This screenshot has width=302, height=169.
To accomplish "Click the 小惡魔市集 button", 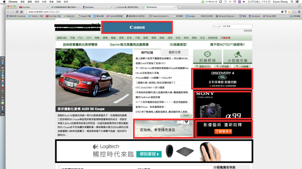I will pos(237,56).
